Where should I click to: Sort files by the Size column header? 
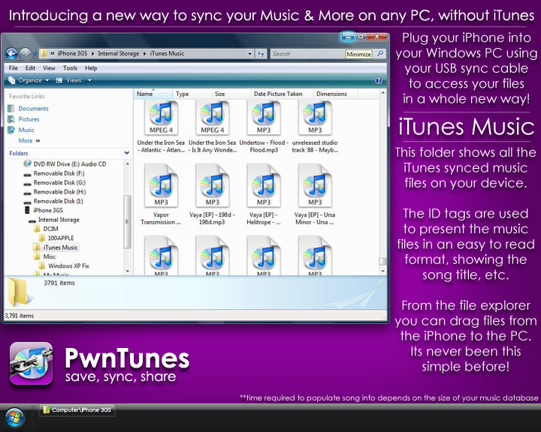tap(220, 94)
